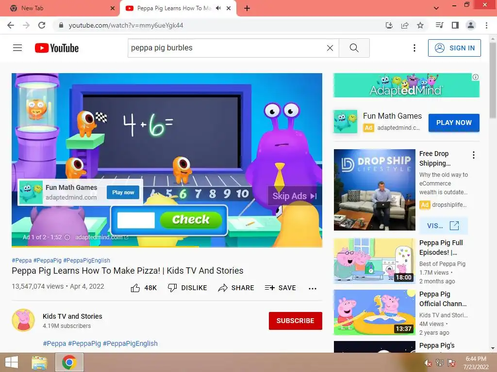Click AdaptedMind banner ad
The width and height of the screenshot is (497, 372).
coord(406,85)
